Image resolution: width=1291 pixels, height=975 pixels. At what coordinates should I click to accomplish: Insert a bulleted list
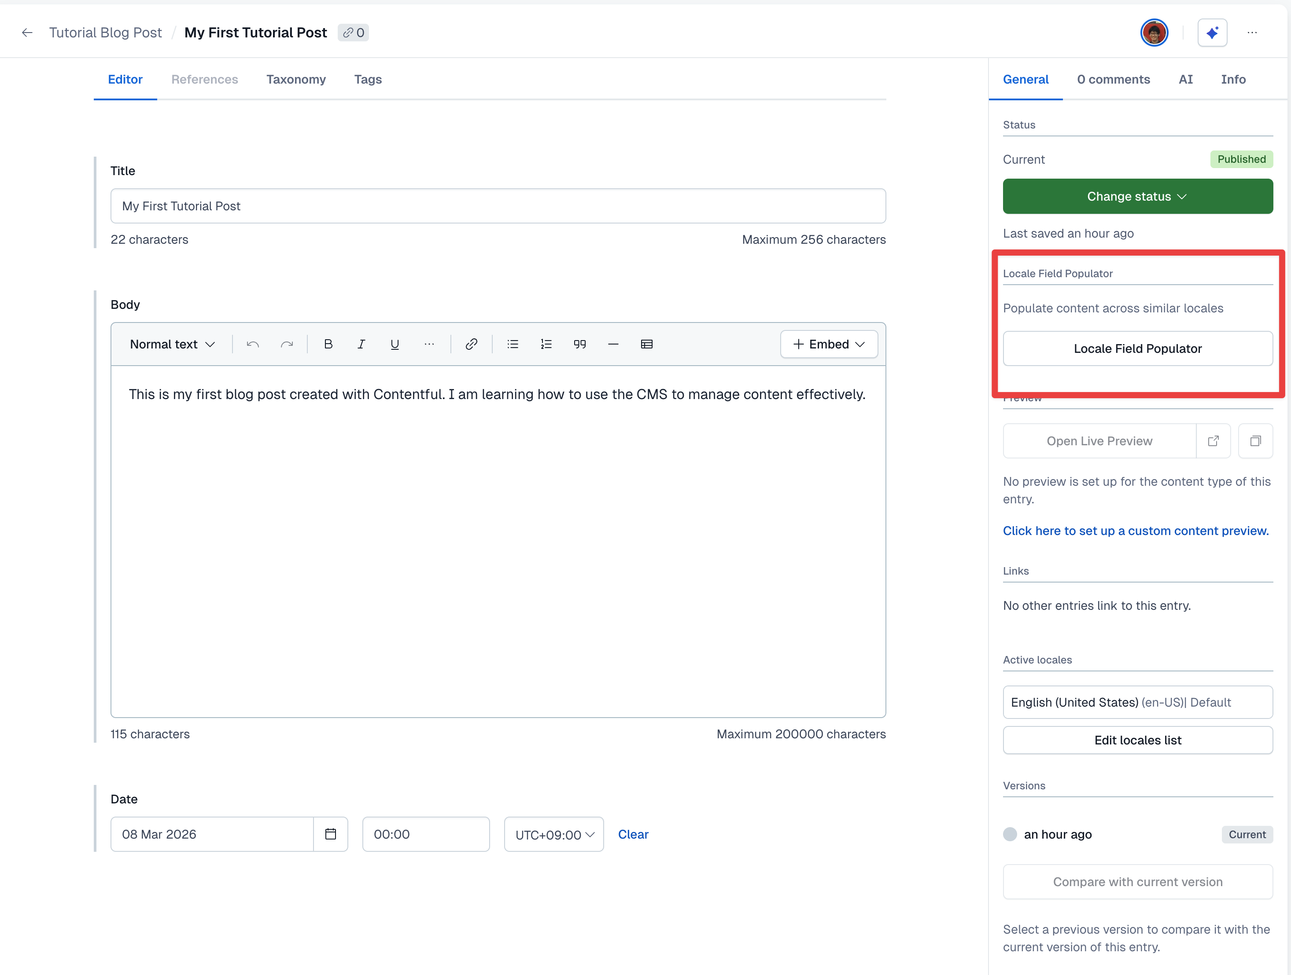[x=513, y=344]
